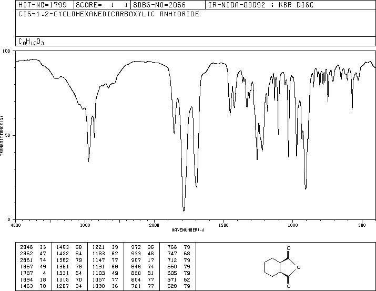Select the 1331 peak entry in the table
The height and width of the screenshot is (291, 376).
69,273
